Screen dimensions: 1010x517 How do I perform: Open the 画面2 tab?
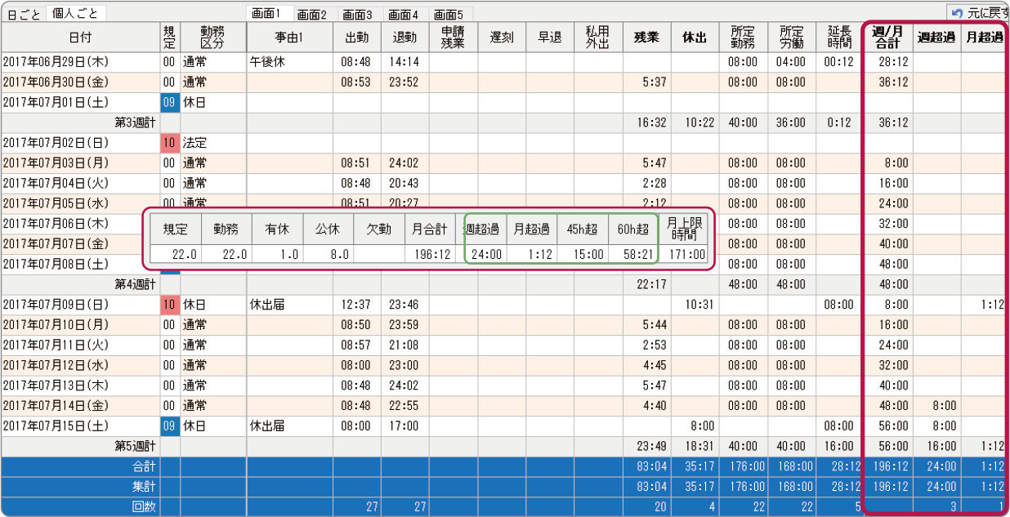coord(311,15)
